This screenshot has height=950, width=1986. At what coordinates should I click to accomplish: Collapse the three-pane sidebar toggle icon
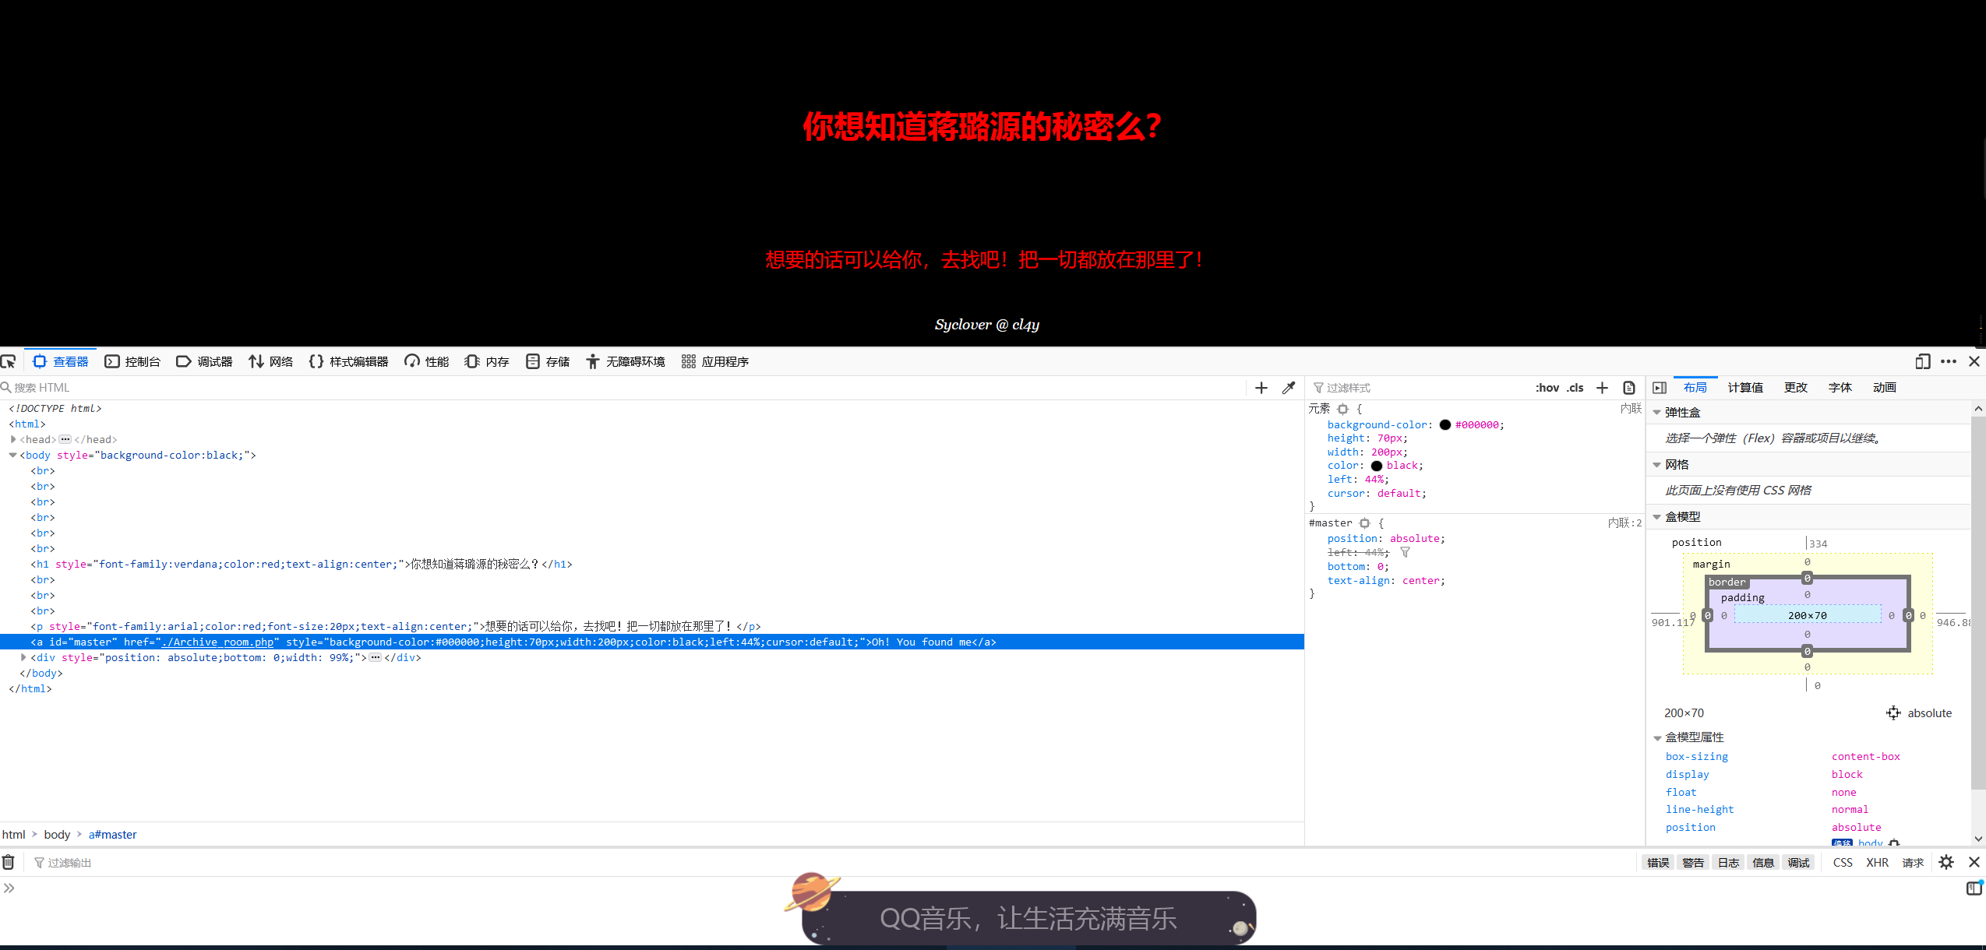click(x=1660, y=388)
